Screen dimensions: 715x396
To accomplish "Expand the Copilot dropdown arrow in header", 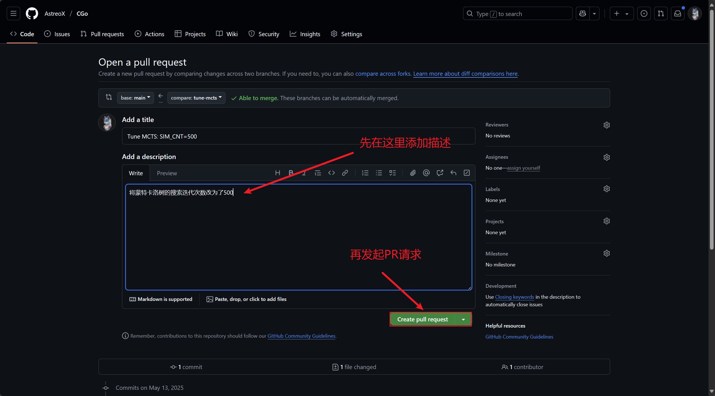I will 594,13.
